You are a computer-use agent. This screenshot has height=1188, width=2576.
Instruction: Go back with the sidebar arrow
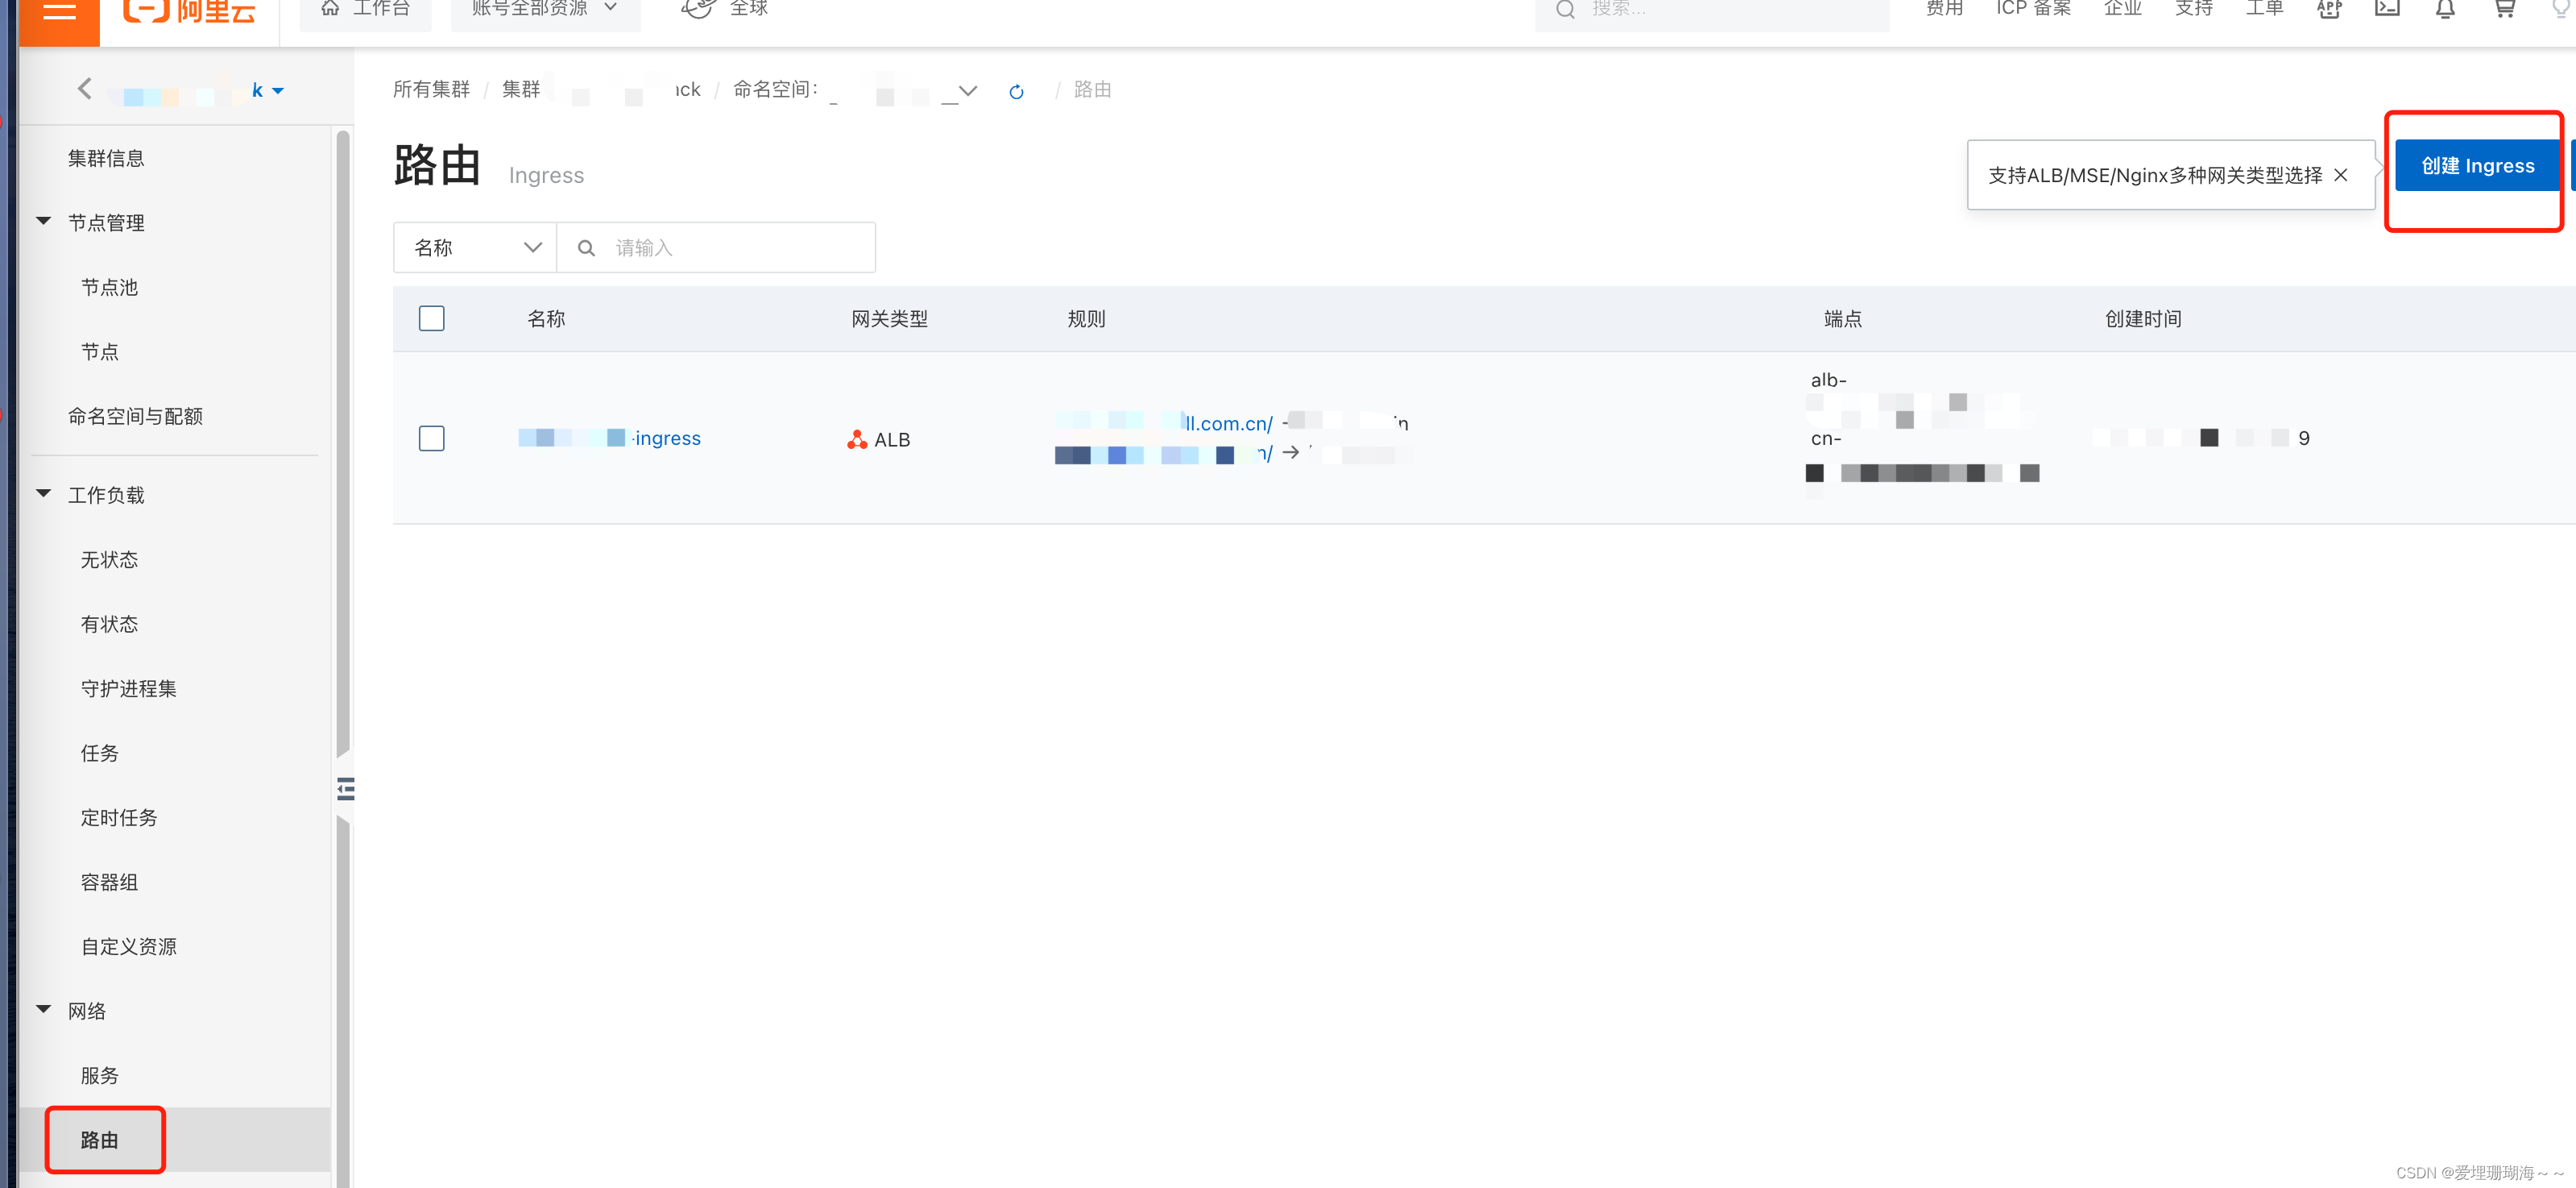[85, 89]
